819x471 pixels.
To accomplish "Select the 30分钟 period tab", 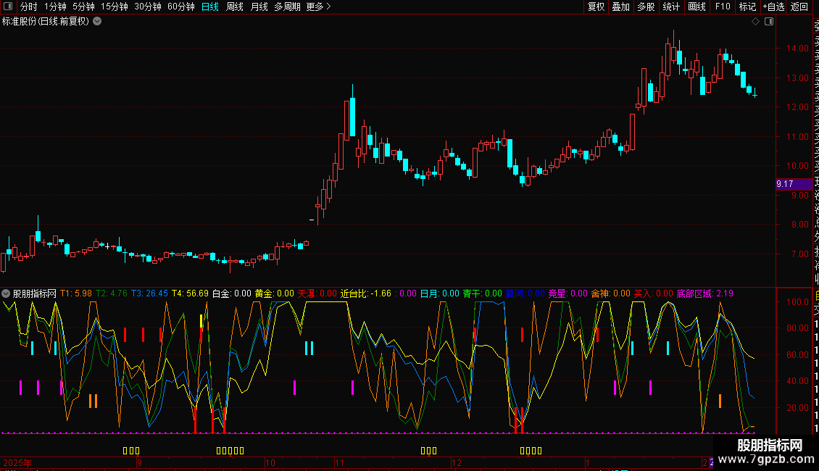I will pos(148,7).
